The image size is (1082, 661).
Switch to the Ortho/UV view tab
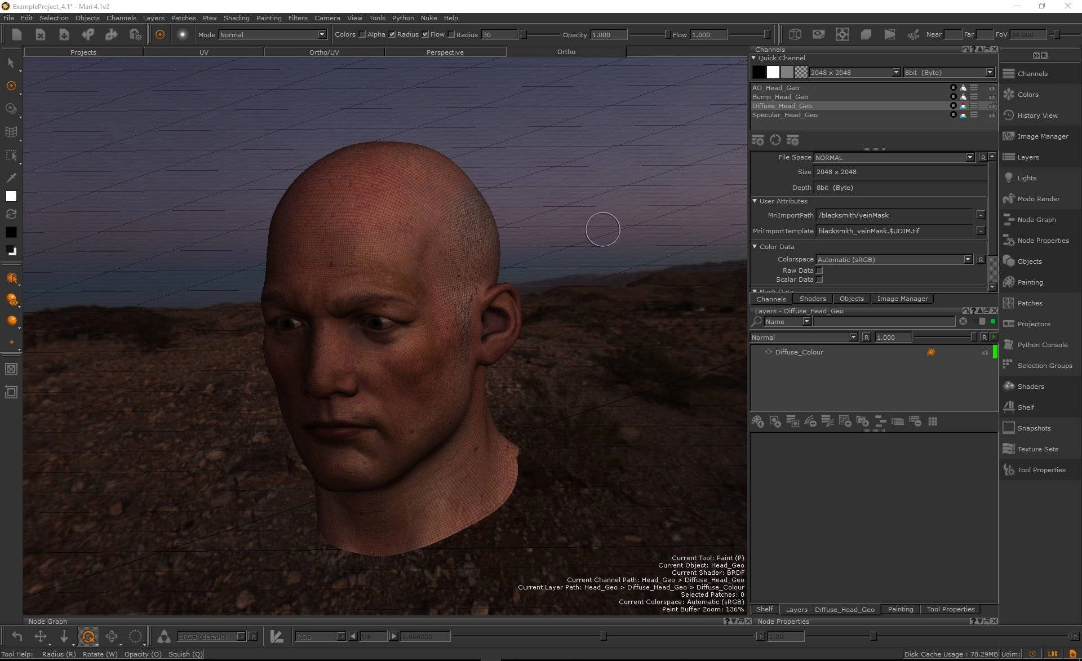[324, 52]
